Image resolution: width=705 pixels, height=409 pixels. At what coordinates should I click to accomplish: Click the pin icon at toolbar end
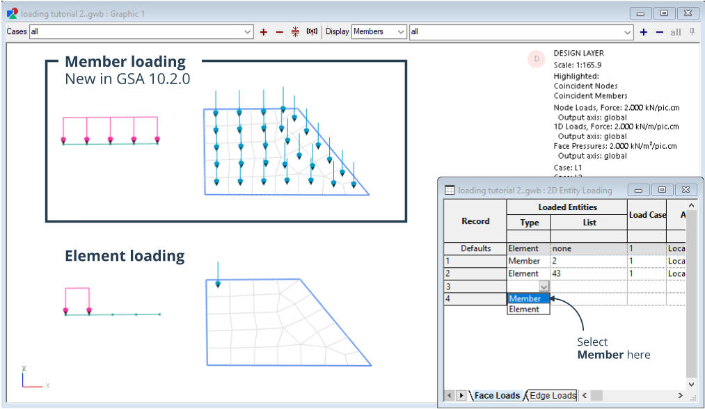[x=692, y=32]
